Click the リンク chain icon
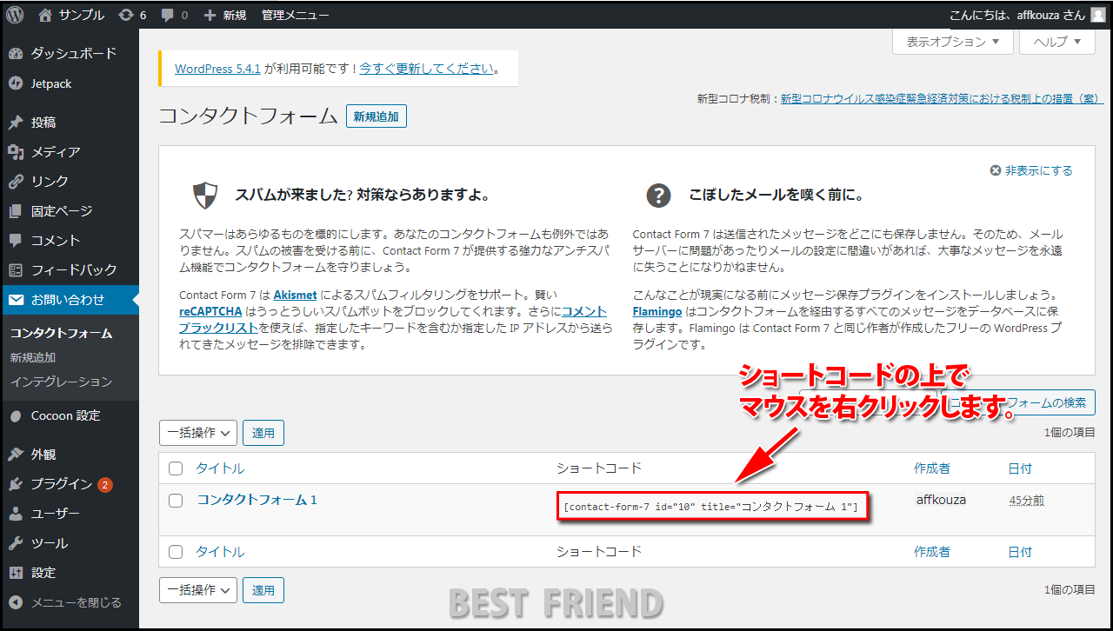 tap(16, 182)
